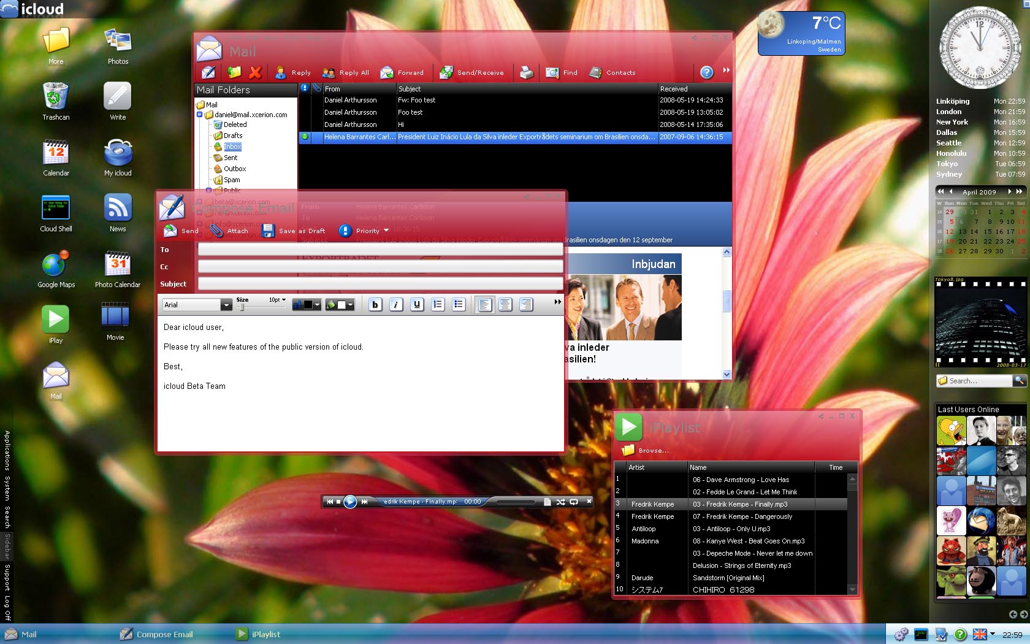Open the Priority dropdown in Compose Email
The width and height of the screenshot is (1030, 644).
tap(364, 231)
